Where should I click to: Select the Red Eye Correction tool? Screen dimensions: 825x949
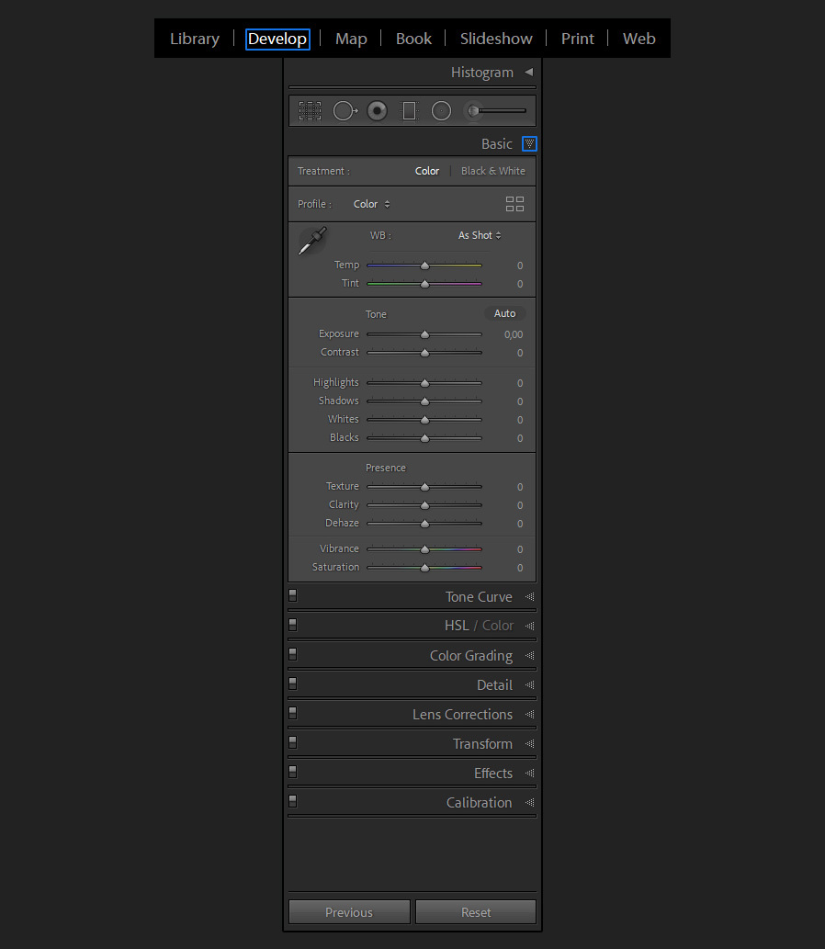point(377,111)
